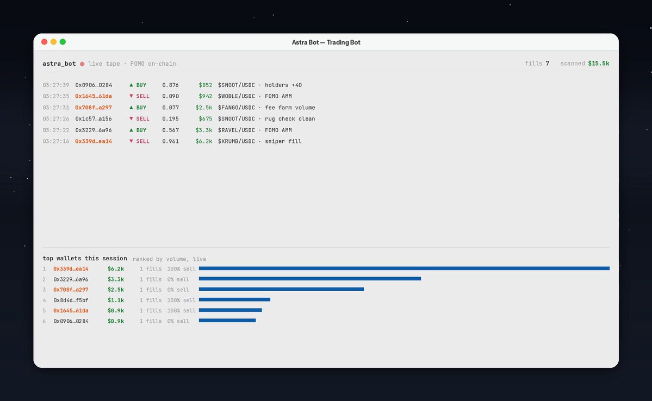
Task: Click the $675 trade value
Action: [x=206, y=118]
